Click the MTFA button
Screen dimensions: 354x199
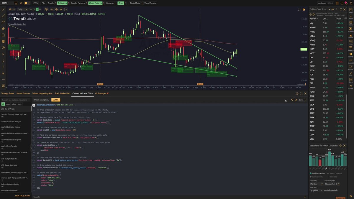(x=35, y=3)
